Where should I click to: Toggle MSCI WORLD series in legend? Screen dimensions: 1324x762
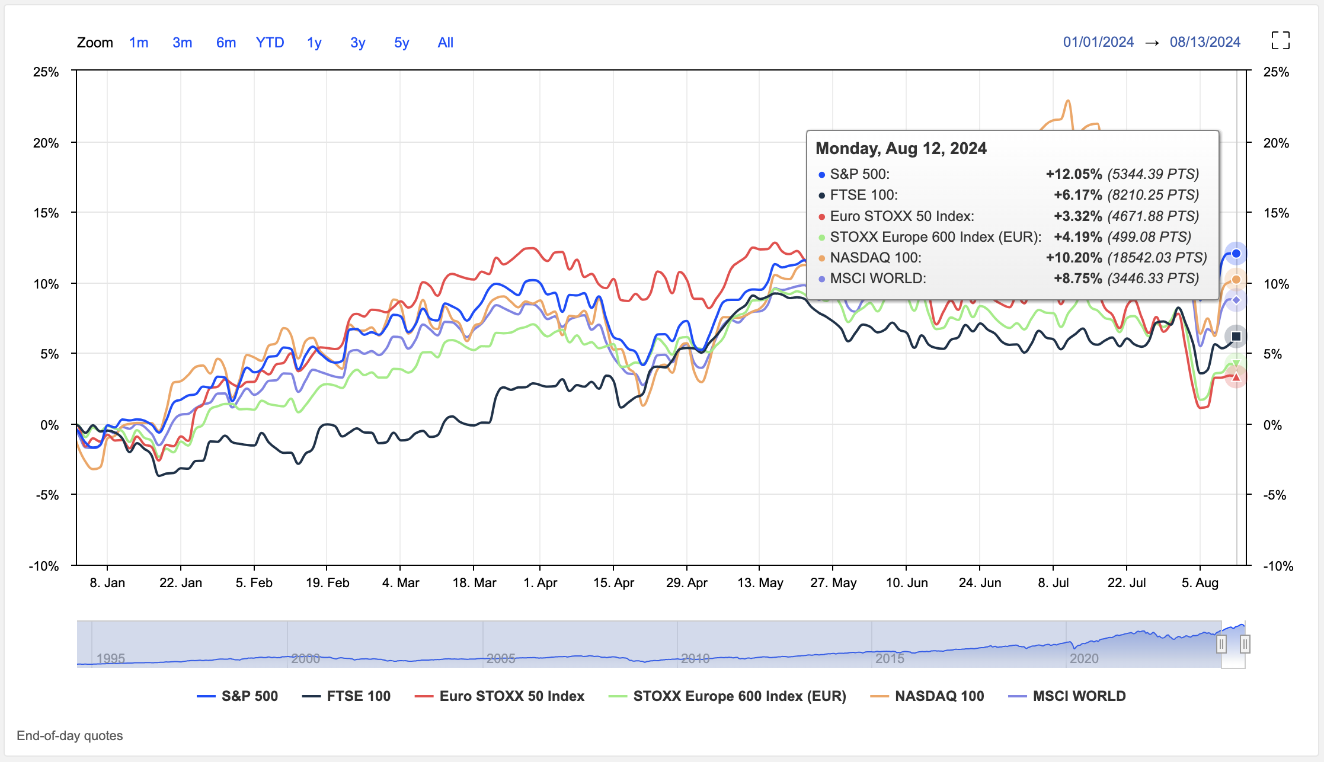(1067, 696)
